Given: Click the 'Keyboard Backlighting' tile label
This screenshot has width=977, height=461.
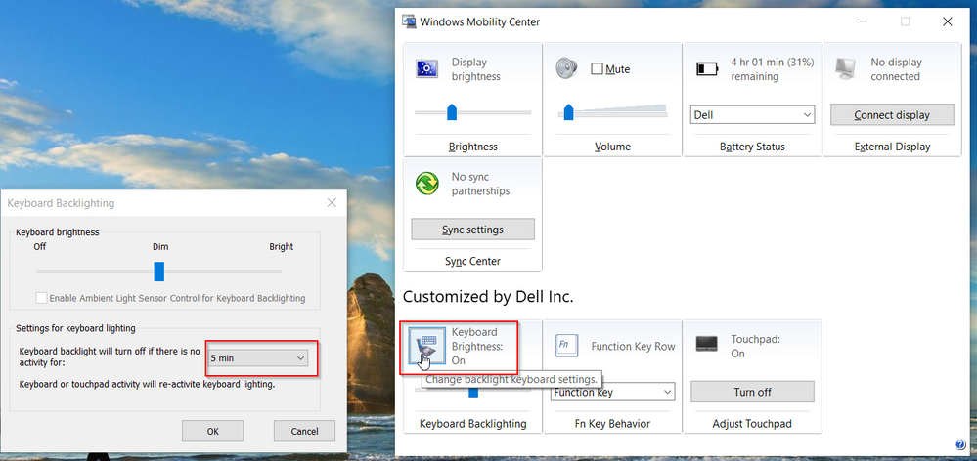Looking at the screenshot, I should coord(473,424).
